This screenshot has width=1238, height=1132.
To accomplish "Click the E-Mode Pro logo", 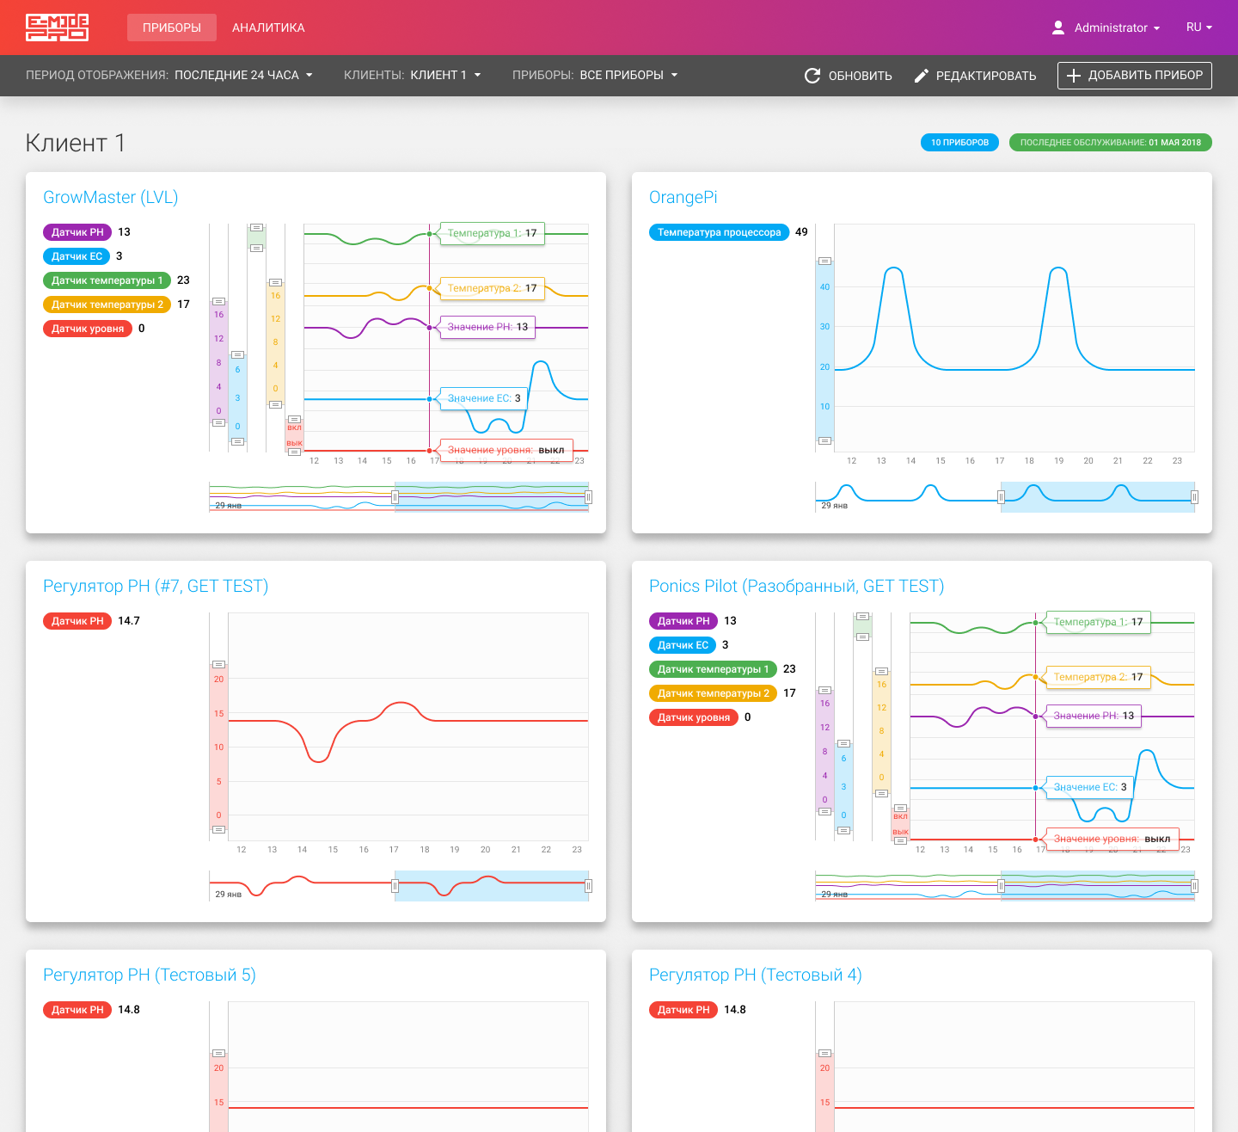I will click(57, 28).
